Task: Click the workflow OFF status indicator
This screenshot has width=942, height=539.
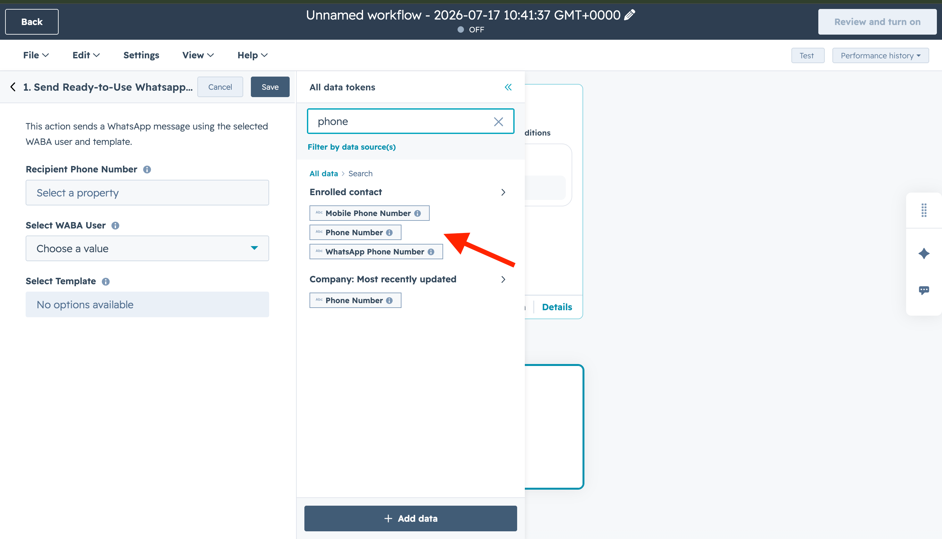Action: click(x=470, y=29)
